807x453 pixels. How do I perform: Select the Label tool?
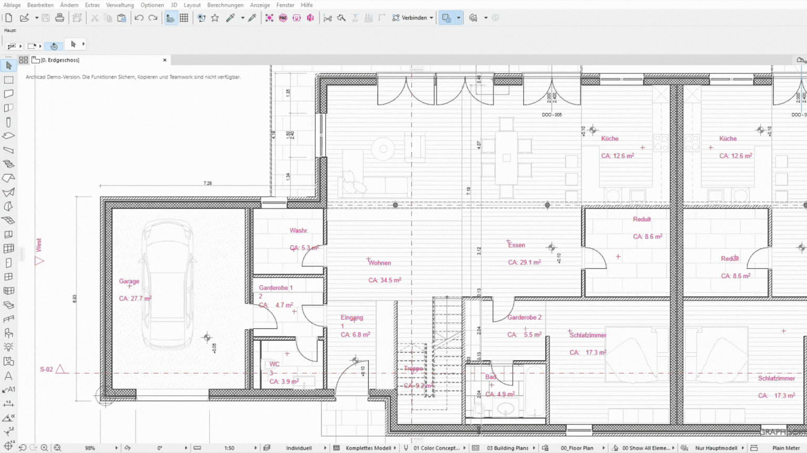tap(8, 390)
